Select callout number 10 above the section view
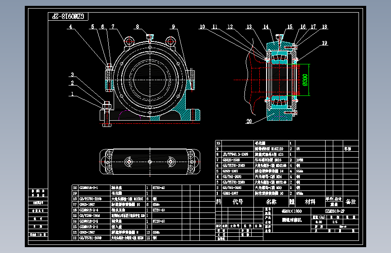The width and height of the screenshot is (391, 253). tap(202, 27)
